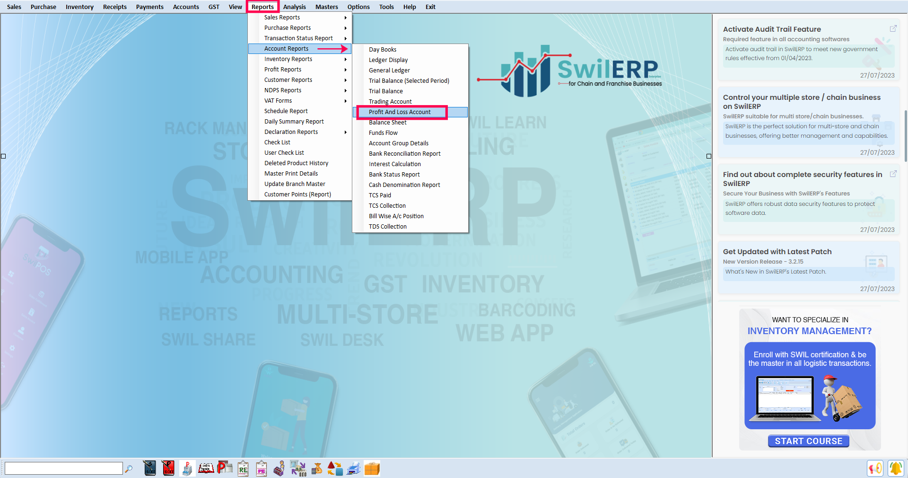Select Trading Account
908x478 pixels.
click(410, 102)
